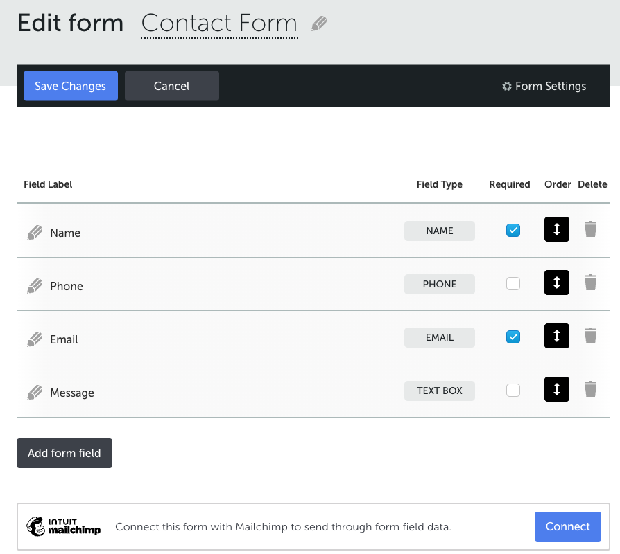The width and height of the screenshot is (620, 554).
Task: Mark the Phone field as required
Action: pyautogui.click(x=513, y=283)
